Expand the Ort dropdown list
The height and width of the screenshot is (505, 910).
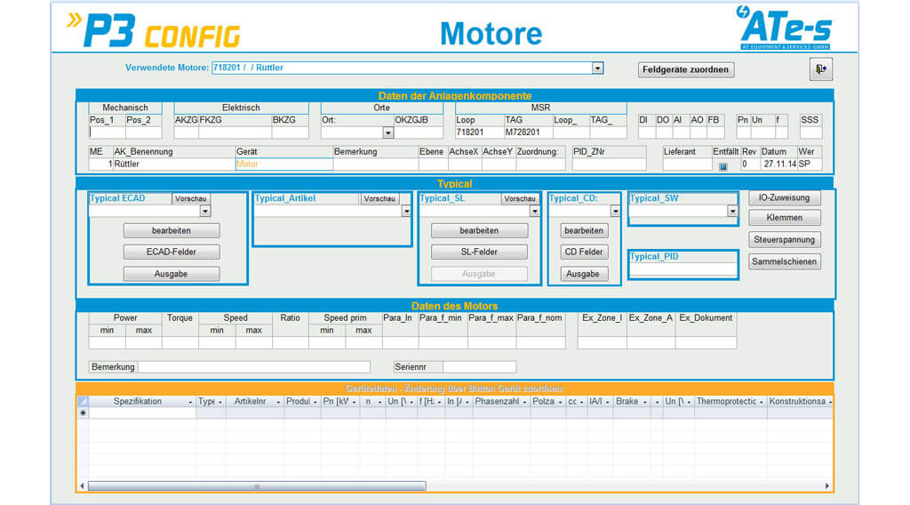point(387,132)
